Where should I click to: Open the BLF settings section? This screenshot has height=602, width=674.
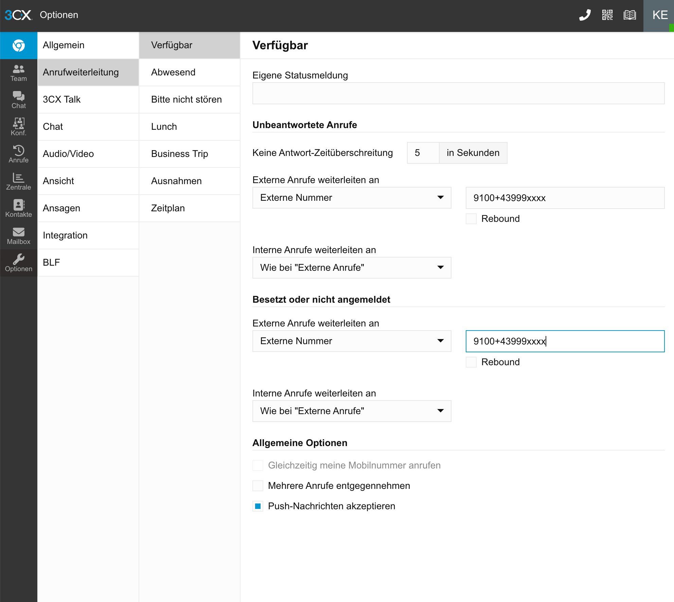(88, 263)
